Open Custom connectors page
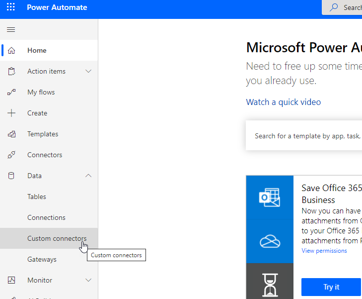The image size is (362, 299). 57,238
